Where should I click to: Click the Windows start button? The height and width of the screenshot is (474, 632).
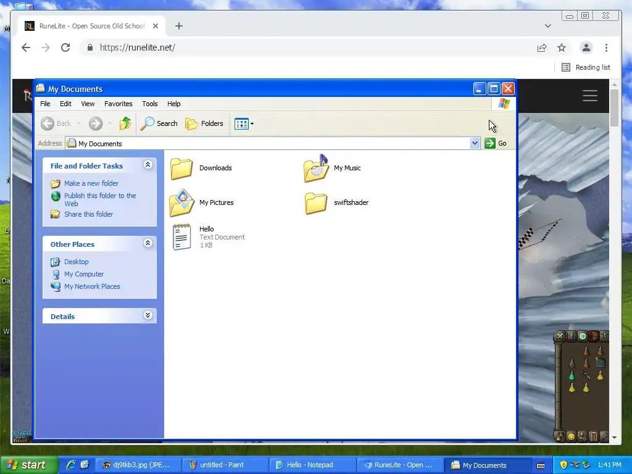coord(29,465)
